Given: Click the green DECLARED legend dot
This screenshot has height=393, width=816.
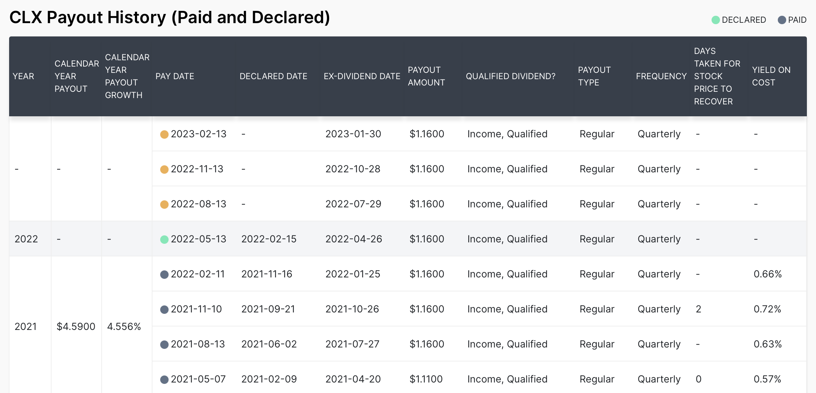Looking at the screenshot, I should coord(715,20).
